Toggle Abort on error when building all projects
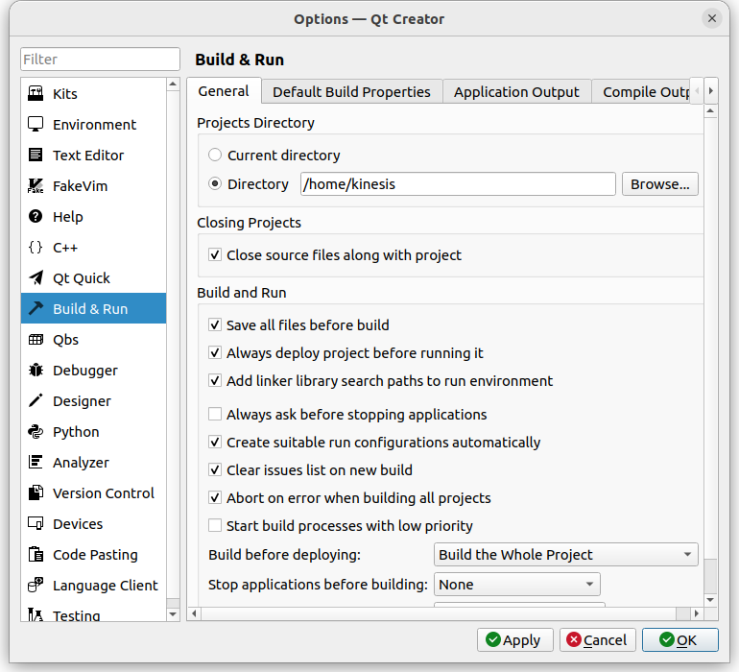739x672 pixels. tap(215, 497)
